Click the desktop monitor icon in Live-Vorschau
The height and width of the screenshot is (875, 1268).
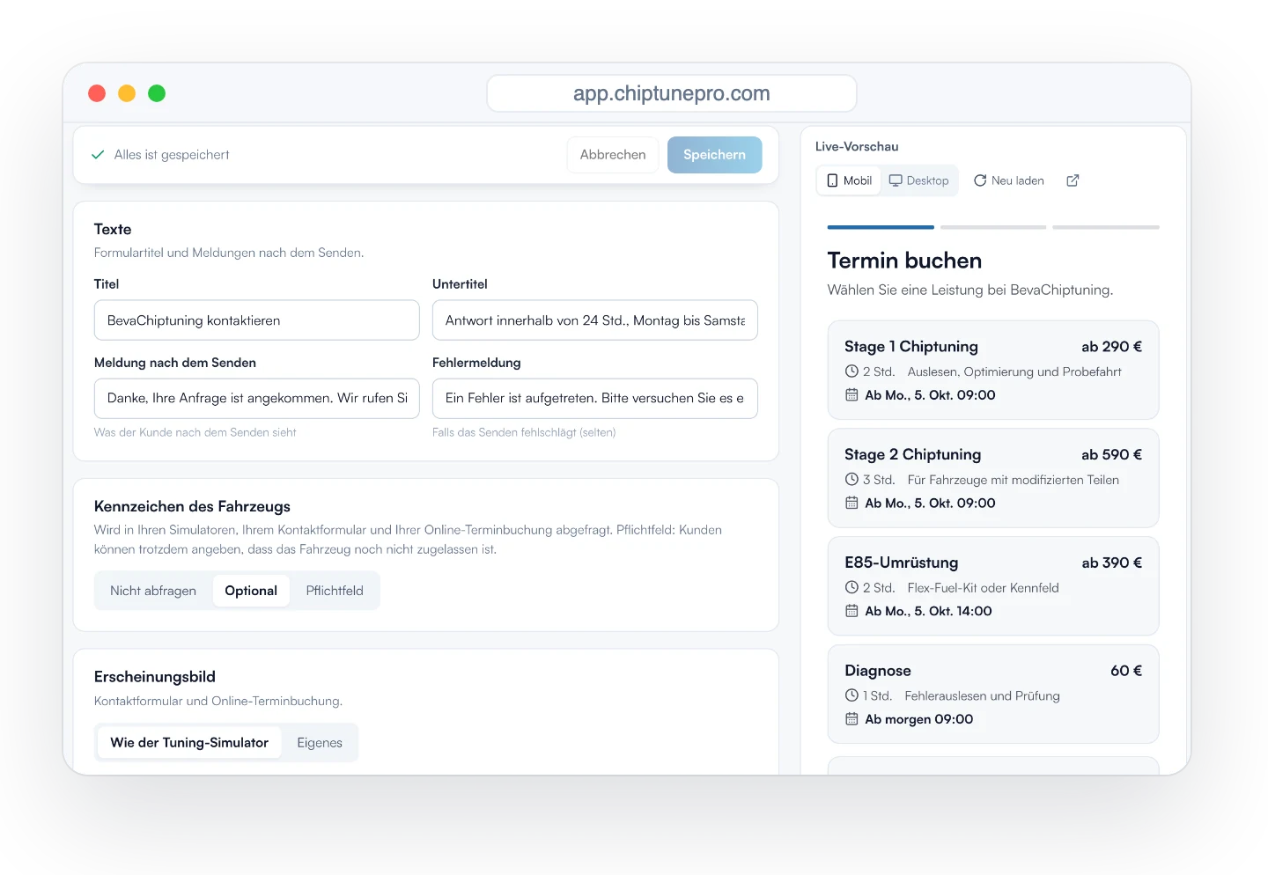(x=896, y=180)
